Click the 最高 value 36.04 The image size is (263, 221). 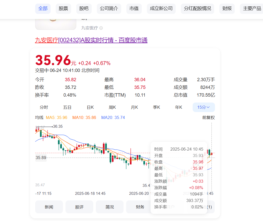coord(140,80)
